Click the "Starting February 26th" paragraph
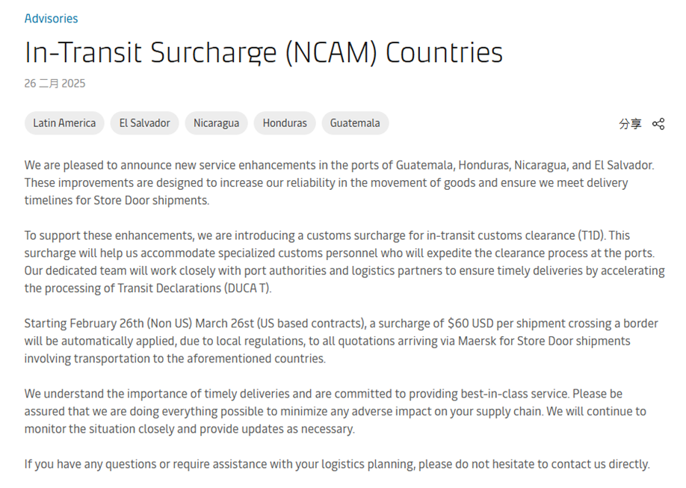686x488 pixels. click(x=341, y=341)
